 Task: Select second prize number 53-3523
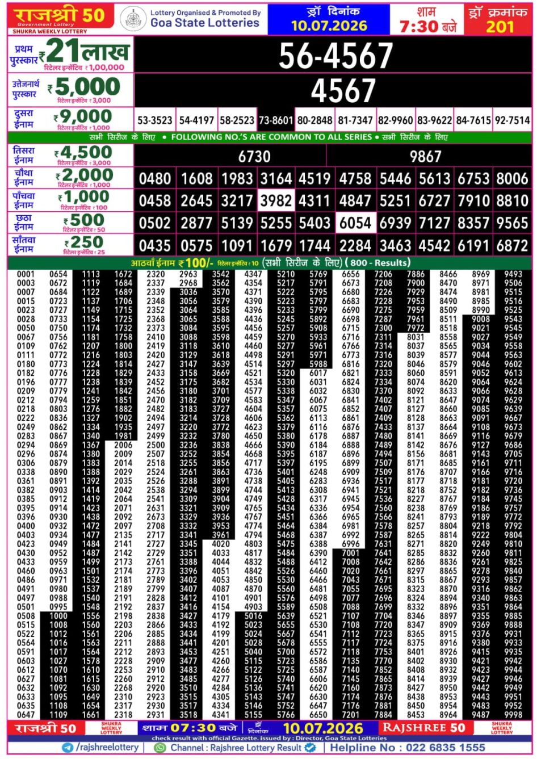[x=155, y=120]
